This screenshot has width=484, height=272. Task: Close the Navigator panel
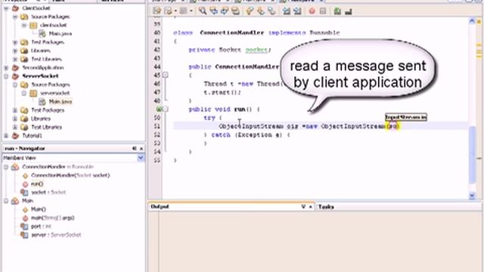pos(141,148)
